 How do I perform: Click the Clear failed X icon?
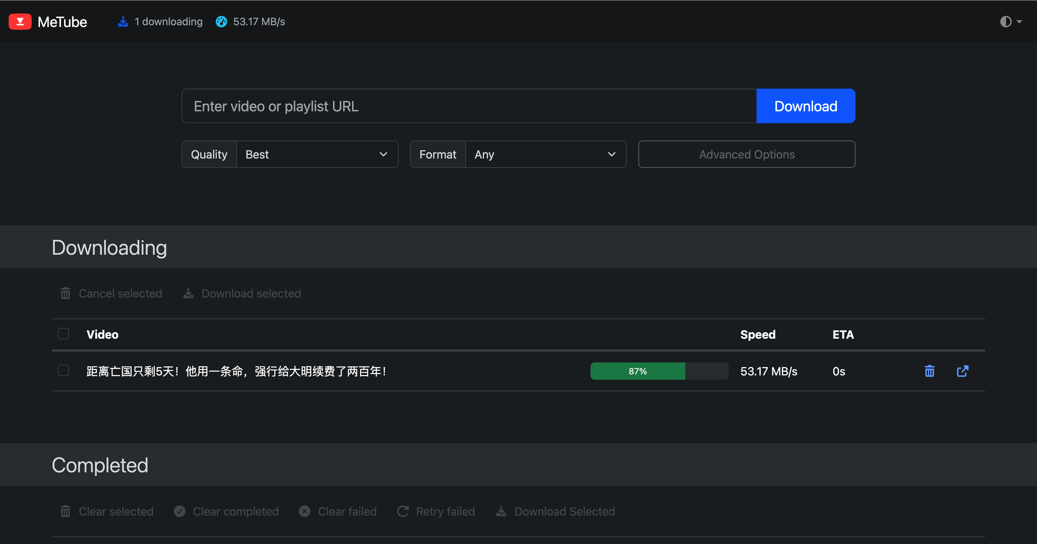tap(304, 511)
